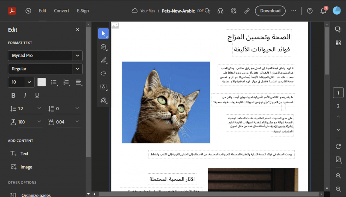Open the E-Sign tab

tap(82, 10)
